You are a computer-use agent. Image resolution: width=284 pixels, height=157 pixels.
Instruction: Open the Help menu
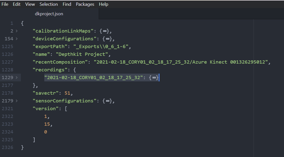pos(103,4)
